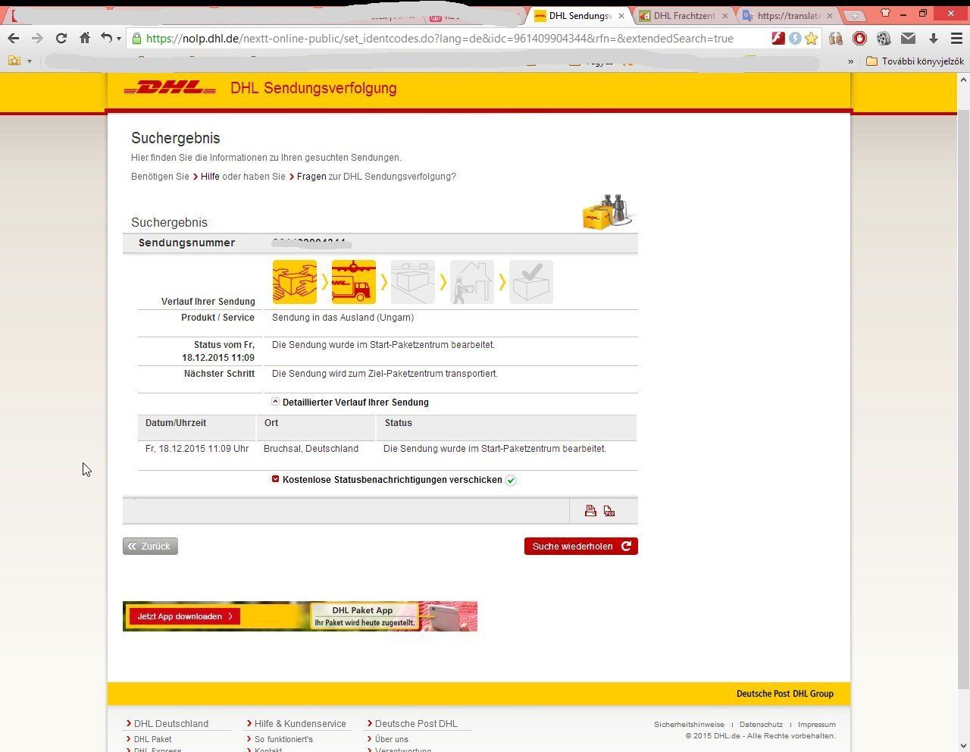Close the DHL Frachtzentrum tab
970x752 pixels.
pyautogui.click(x=725, y=16)
